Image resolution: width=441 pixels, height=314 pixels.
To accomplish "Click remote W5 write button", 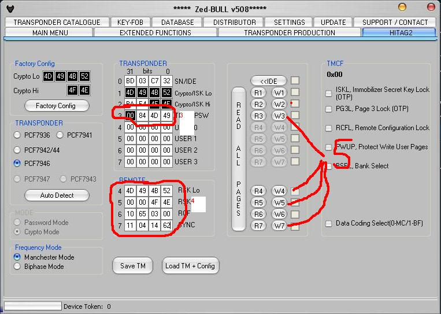I will click(279, 202).
